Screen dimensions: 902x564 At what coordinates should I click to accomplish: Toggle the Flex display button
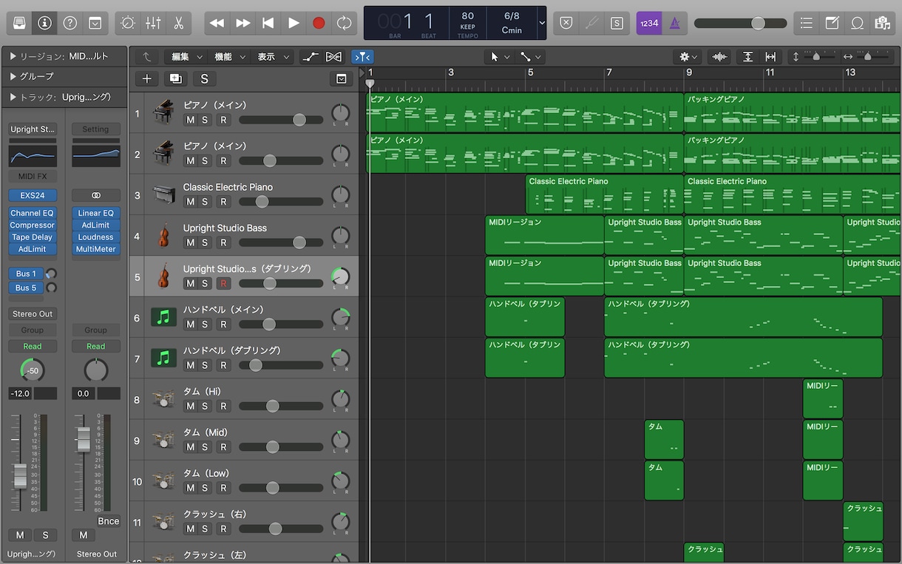334,57
